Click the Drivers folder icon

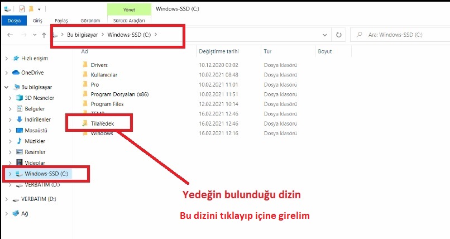click(85, 65)
